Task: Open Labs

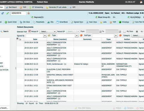Action: (x=103, y=22)
